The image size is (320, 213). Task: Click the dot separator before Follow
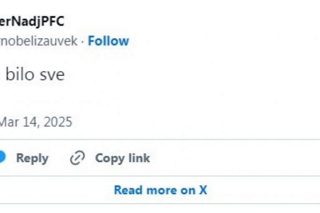pos(82,41)
